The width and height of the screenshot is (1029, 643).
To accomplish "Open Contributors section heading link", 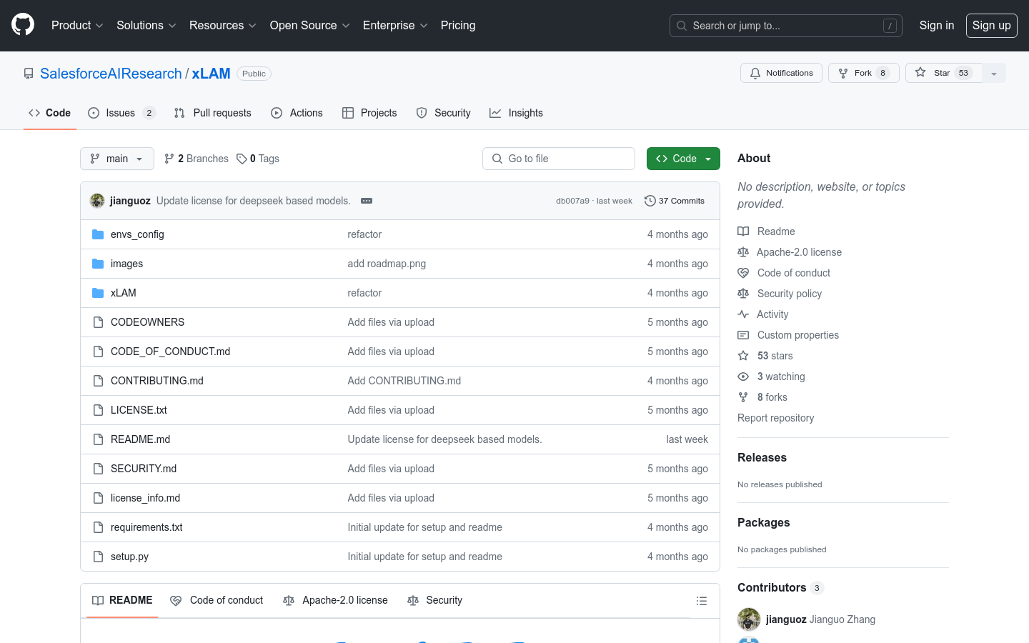I will pos(780,588).
